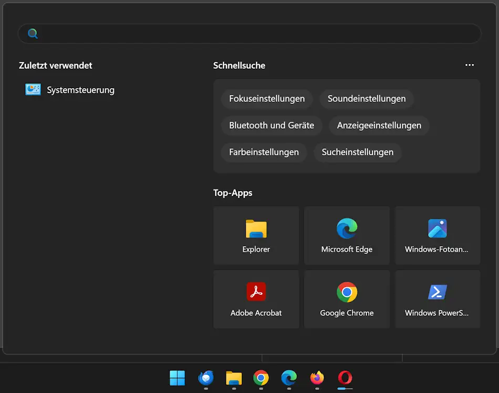Open Anzeigeeinstellungen

click(x=379, y=125)
